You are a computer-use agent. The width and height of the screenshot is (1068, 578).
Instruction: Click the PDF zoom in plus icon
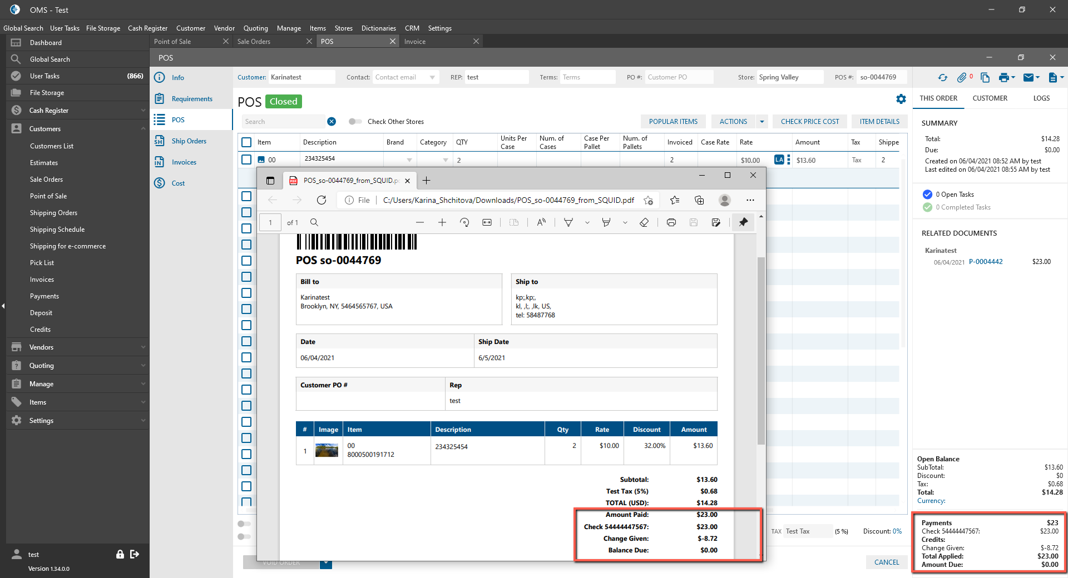tap(442, 222)
